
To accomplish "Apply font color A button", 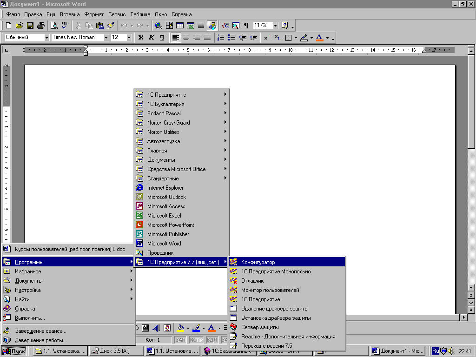I will coord(319,38).
